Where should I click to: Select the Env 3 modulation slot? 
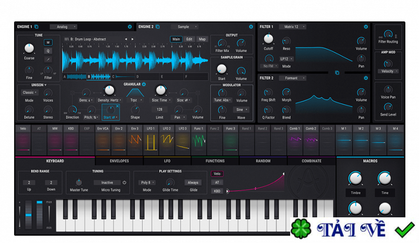(x=135, y=140)
